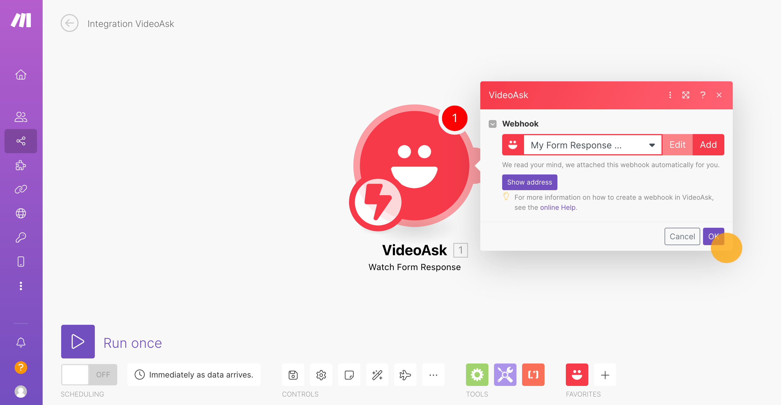Screen dimensions: 781x405
Task: Click the scenario name input field
Action: click(x=131, y=23)
